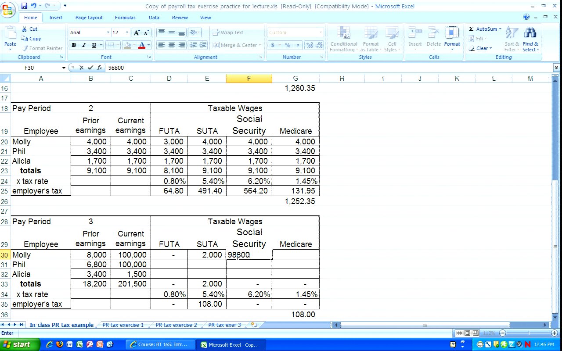Open the Insert Function fx dialog
Viewport: 562px width, 351px height.
pyautogui.click(x=100, y=68)
